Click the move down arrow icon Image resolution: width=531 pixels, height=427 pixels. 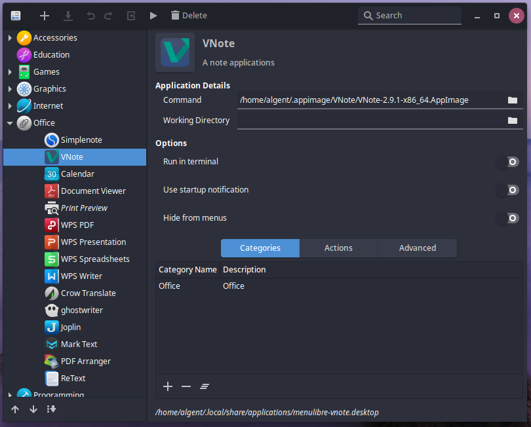click(x=33, y=409)
